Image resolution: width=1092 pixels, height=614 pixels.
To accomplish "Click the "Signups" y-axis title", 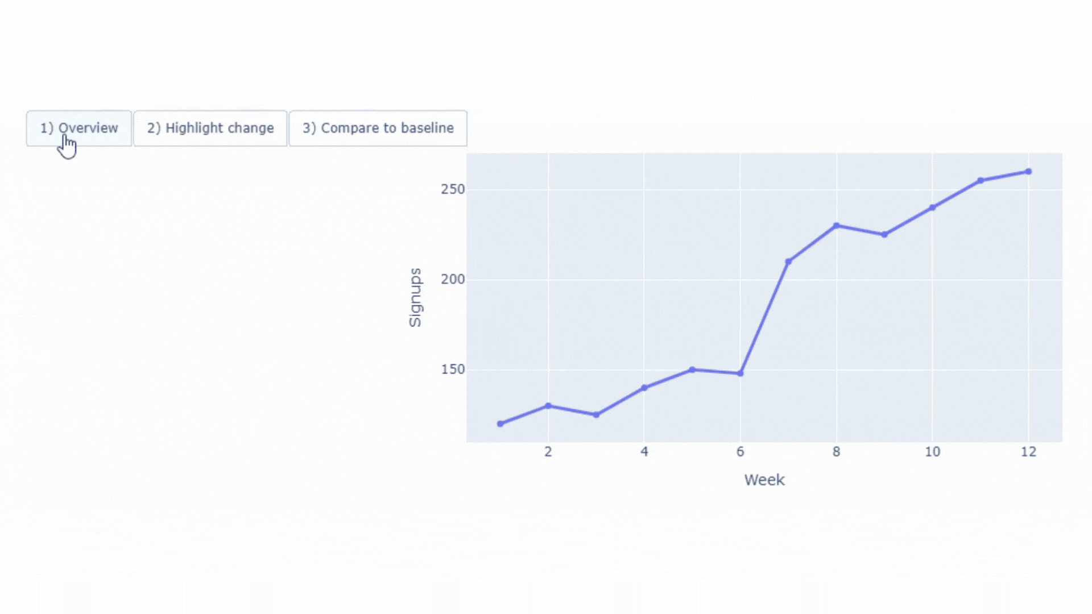I will click(415, 297).
